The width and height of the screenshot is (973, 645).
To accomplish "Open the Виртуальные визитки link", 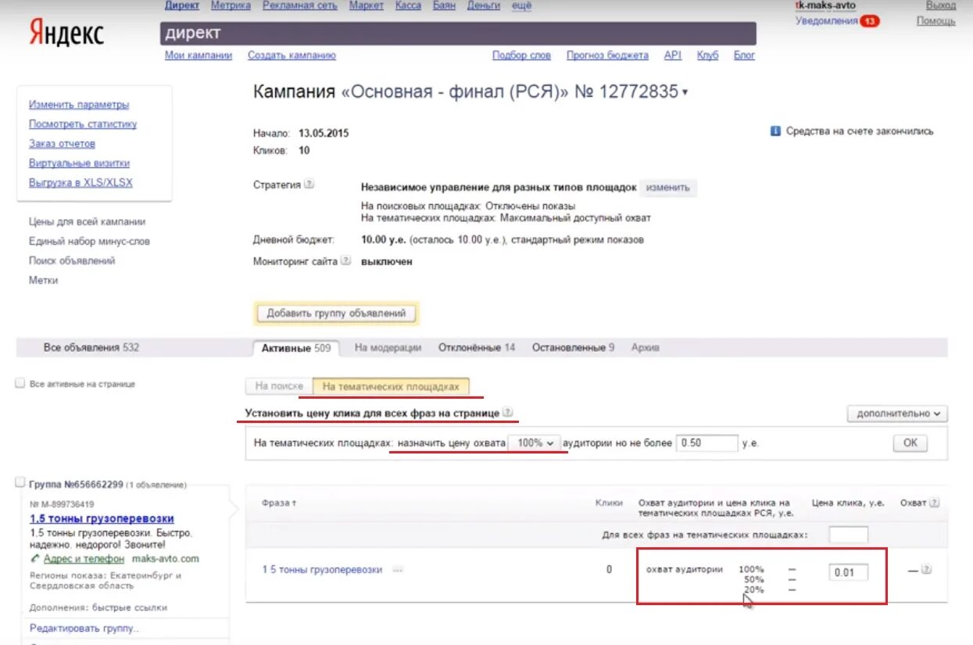I will coord(79,163).
